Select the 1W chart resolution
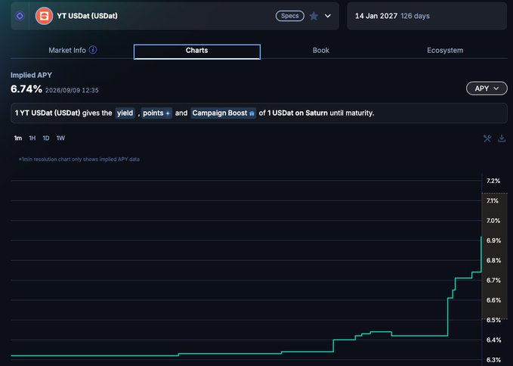Viewport: 513px width, 366px height. pyautogui.click(x=60, y=138)
